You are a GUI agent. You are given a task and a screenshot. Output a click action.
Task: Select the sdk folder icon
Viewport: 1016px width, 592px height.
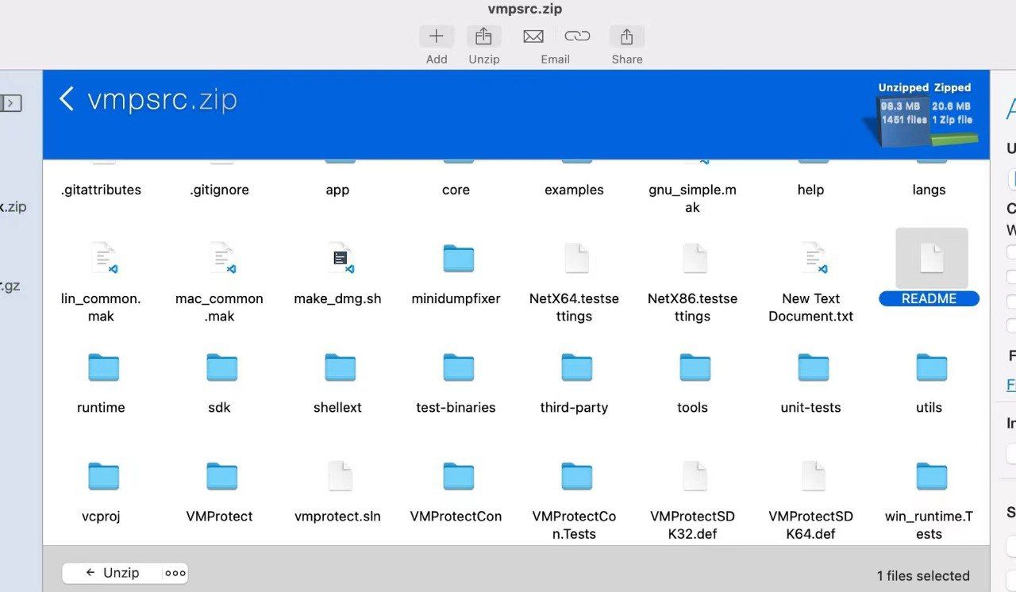point(221,367)
